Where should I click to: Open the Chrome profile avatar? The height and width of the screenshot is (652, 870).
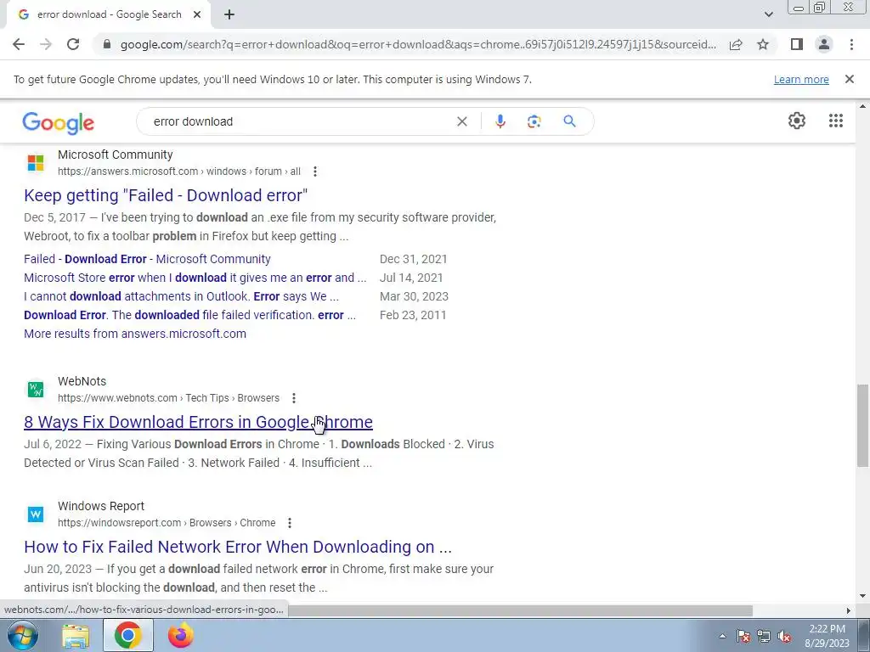(x=824, y=44)
